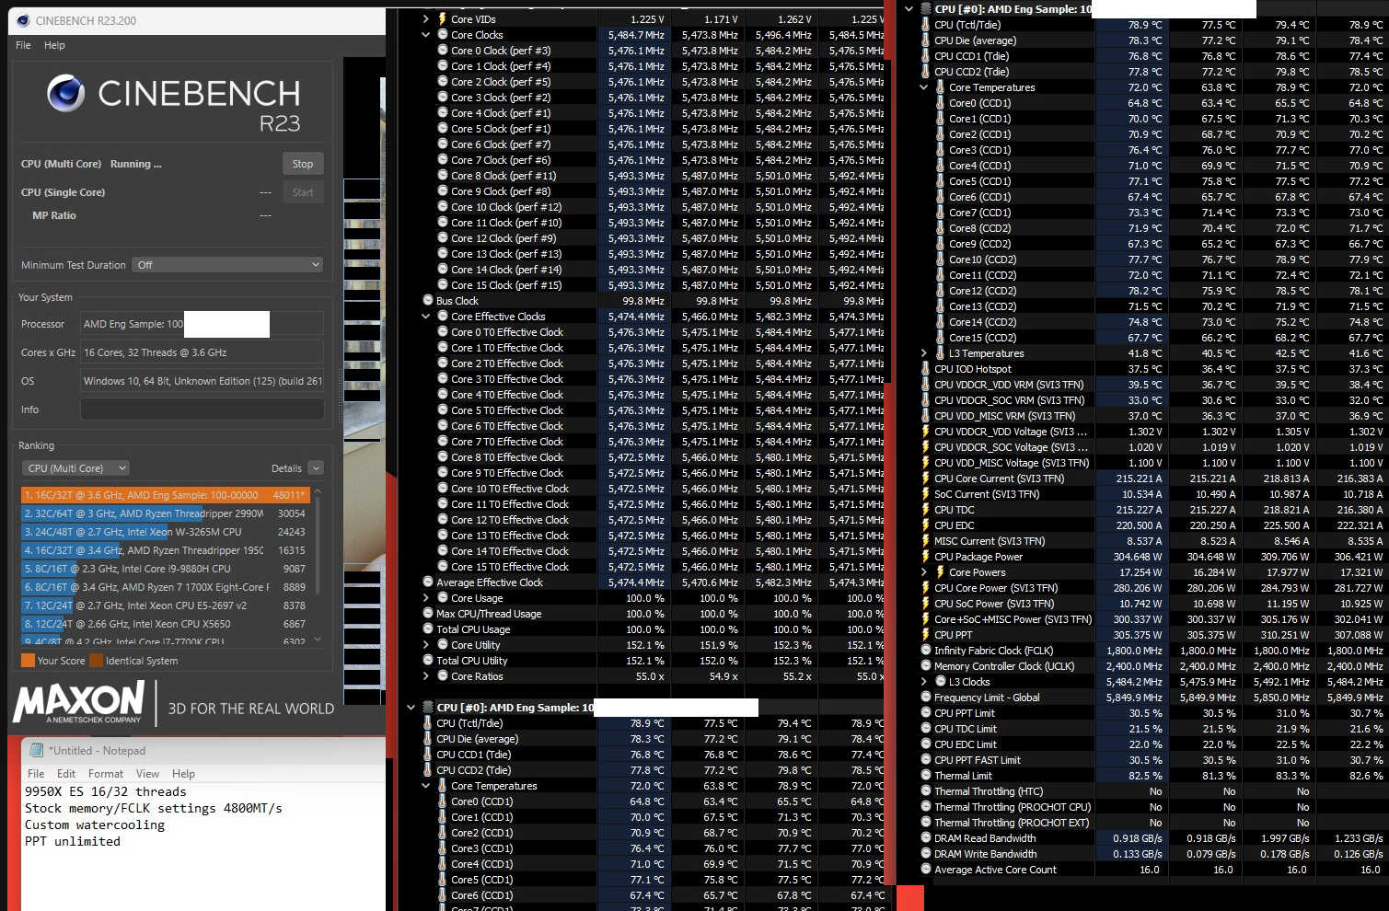Stop the running CPU Multi Core test

pyautogui.click(x=303, y=164)
